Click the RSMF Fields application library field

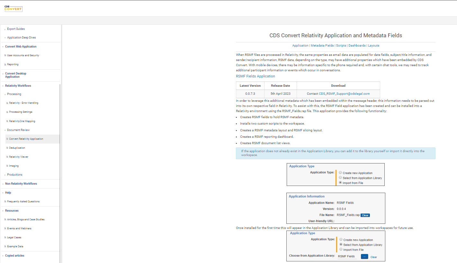(347, 256)
